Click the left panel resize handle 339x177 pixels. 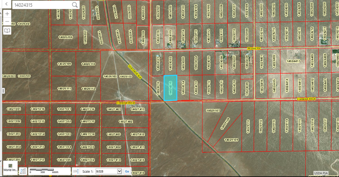pos(2,91)
